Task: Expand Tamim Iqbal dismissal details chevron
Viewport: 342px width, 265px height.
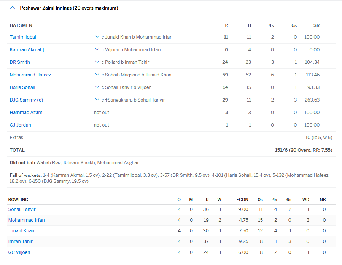Action: 97,37
